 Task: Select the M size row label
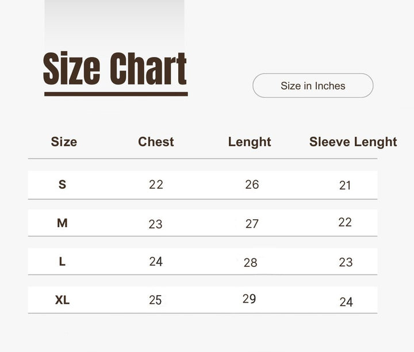(63, 223)
